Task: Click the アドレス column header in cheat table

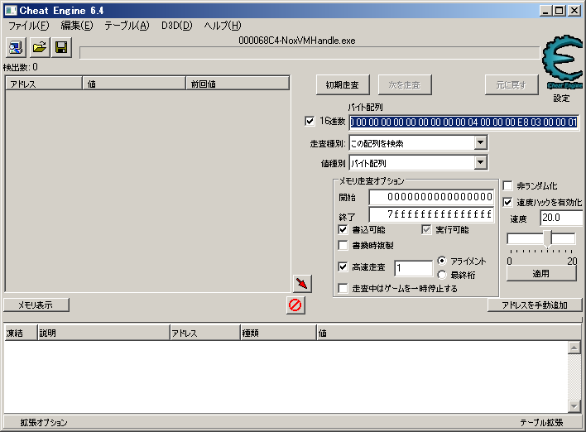Action: (204, 333)
